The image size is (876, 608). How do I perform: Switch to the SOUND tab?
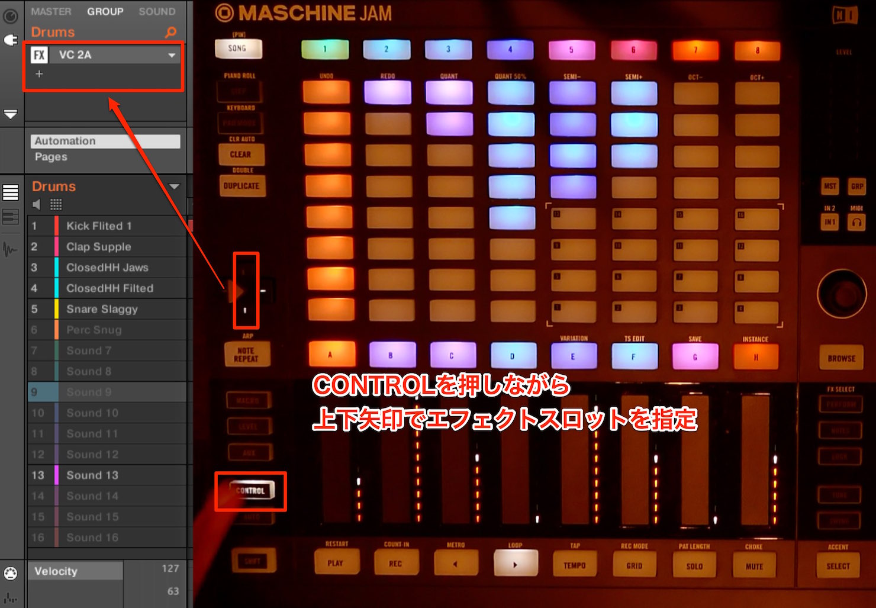pos(157,11)
